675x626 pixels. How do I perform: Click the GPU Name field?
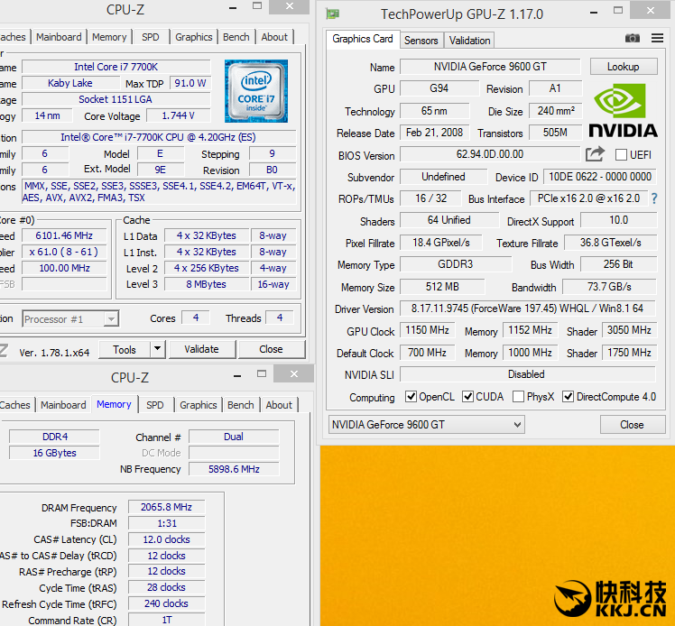coord(490,67)
